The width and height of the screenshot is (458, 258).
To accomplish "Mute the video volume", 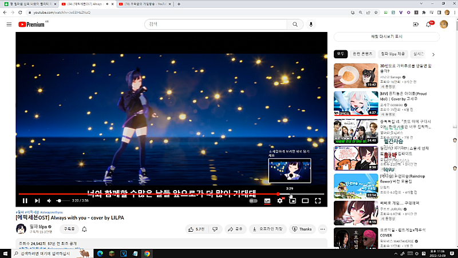I will pos(49,200).
